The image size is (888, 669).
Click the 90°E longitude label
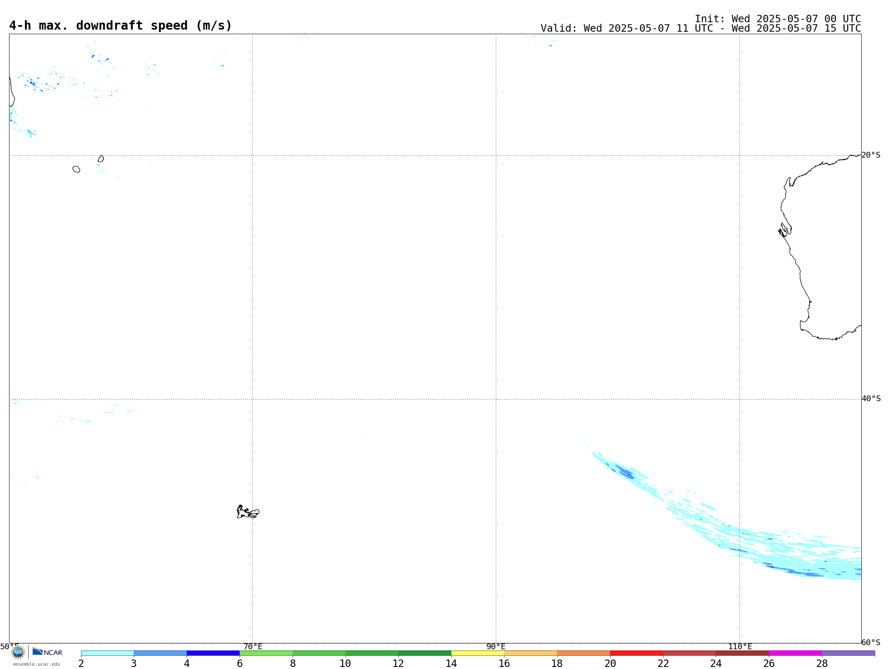point(496,647)
